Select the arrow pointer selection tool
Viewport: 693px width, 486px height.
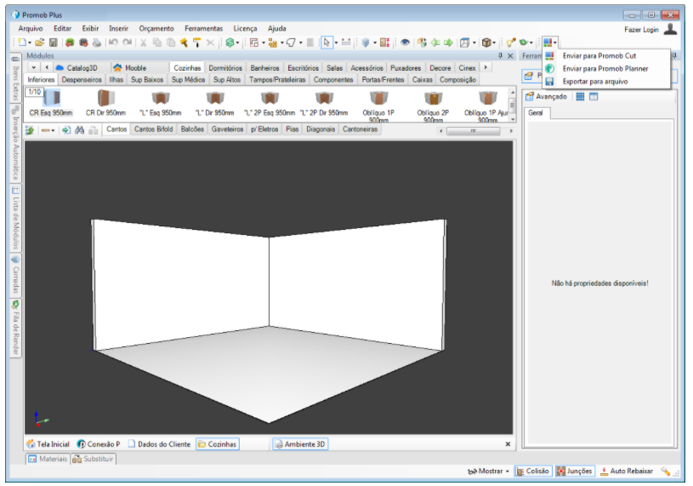(x=327, y=43)
